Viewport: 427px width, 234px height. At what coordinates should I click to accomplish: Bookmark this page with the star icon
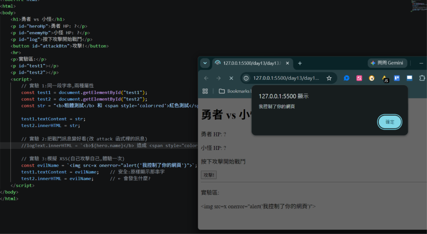(x=329, y=78)
